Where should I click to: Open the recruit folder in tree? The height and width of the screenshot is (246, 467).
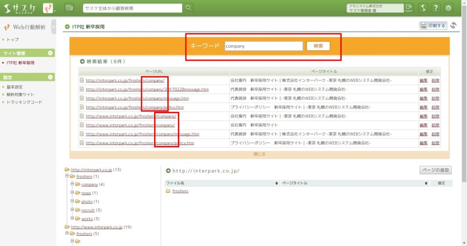[x=87, y=210]
